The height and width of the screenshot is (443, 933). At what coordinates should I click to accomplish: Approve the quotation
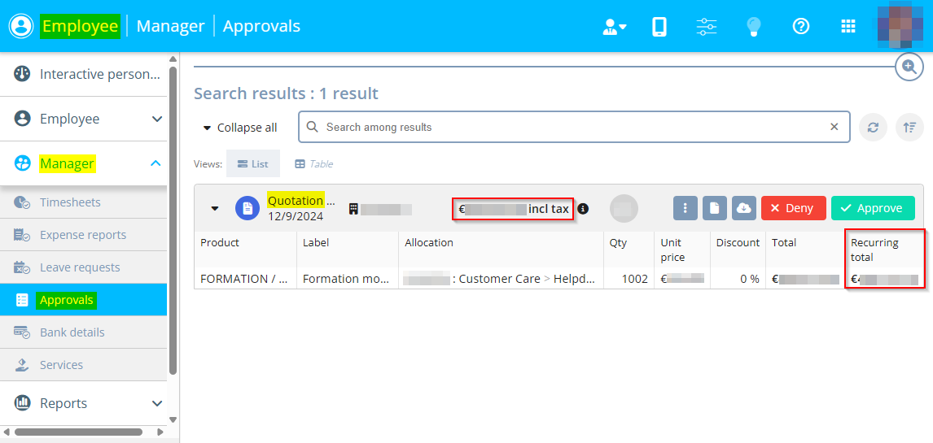(872, 208)
